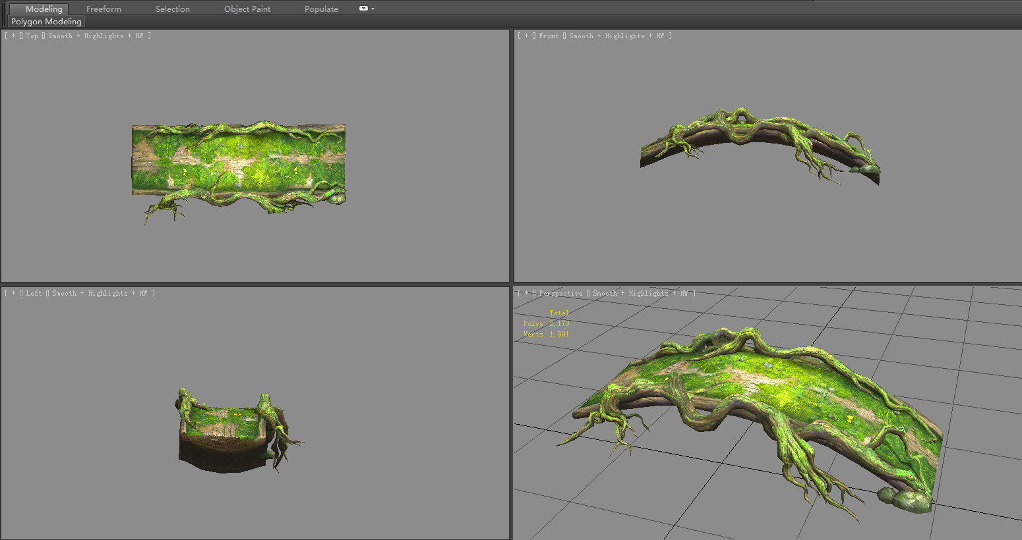Viewport: 1022px width, 540px height.
Task: Click the Top viewport view label
Action: point(32,36)
